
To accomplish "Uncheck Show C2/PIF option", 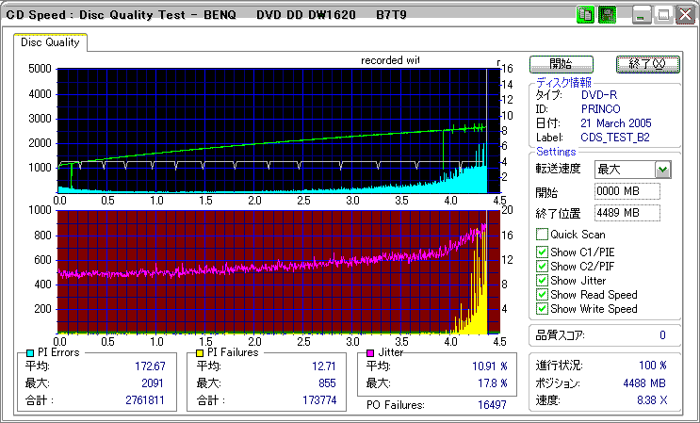I will pyautogui.click(x=542, y=266).
